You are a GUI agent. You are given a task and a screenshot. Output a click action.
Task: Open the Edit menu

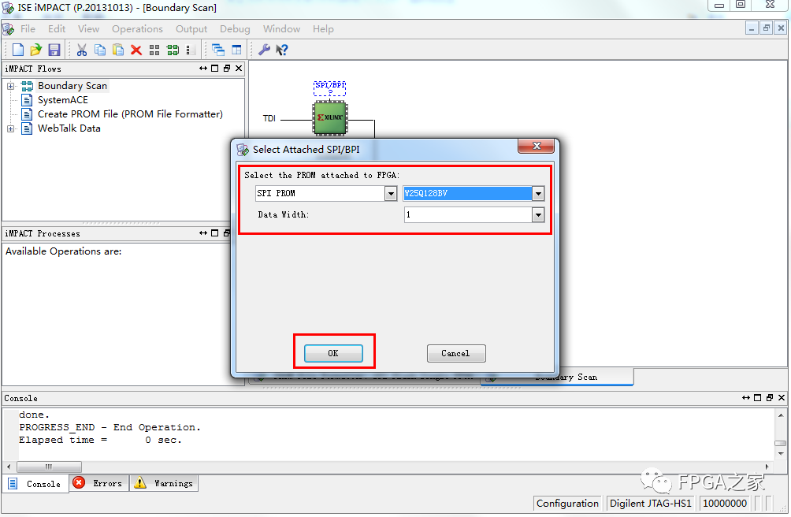[57, 29]
